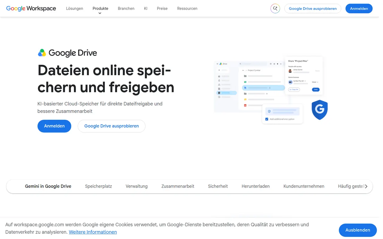The image size is (383, 239).
Task: Switch to the Verwaltung tab
Action: tap(136, 186)
